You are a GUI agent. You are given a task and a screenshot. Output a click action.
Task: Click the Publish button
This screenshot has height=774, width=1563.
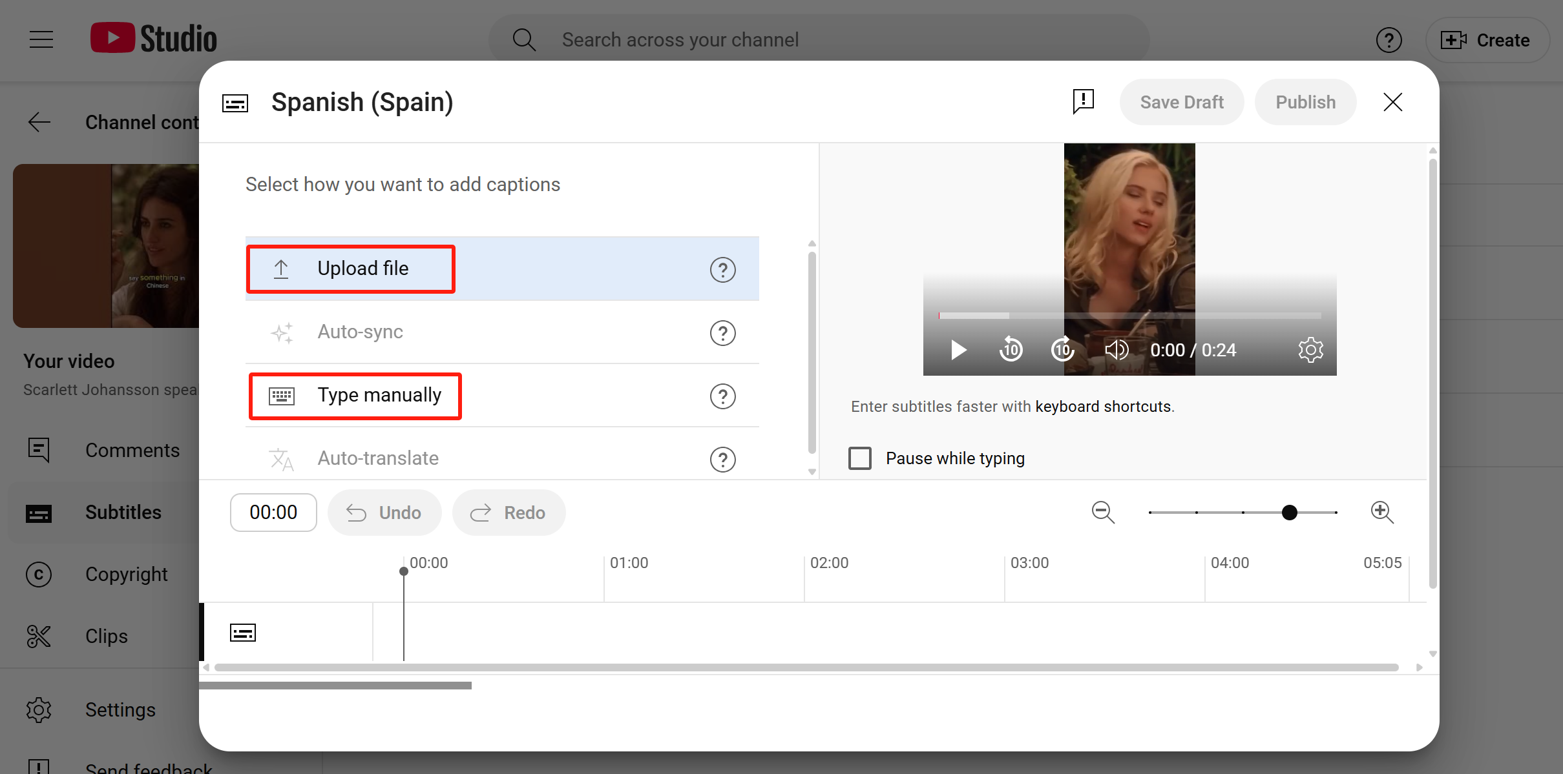(x=1305, y=102)
